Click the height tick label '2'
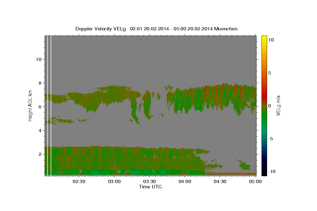 [40, 154]
